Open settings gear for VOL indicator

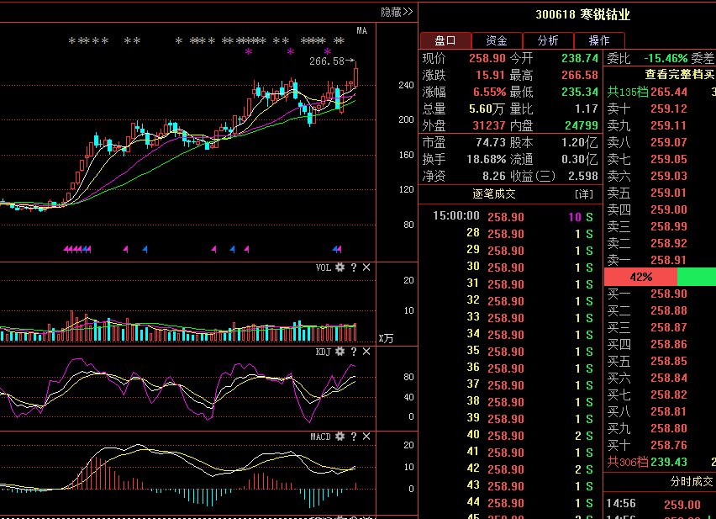pyautogui.click(x=340, y=267)
